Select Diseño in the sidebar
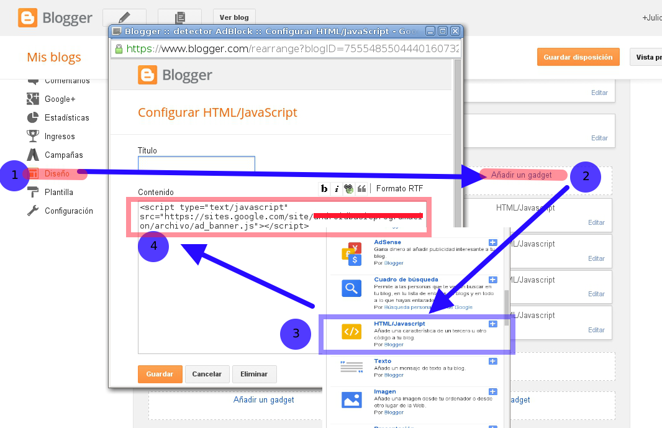 pyautogui.click(x=57, y=173)
